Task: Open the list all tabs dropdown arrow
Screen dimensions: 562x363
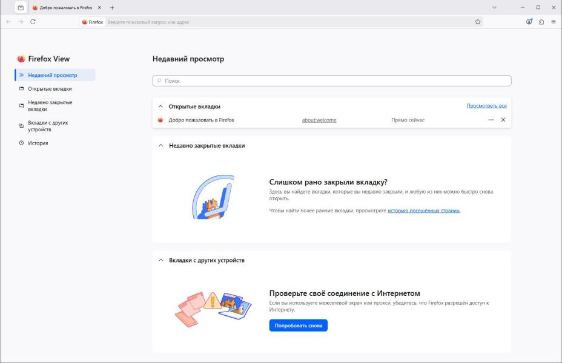Action: [x=494, y=7]
